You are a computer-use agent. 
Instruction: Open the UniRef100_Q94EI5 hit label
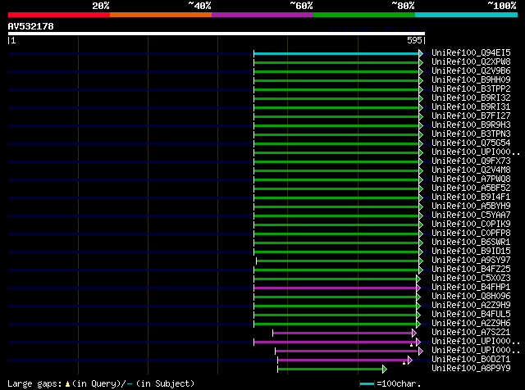tap(471, 53)
